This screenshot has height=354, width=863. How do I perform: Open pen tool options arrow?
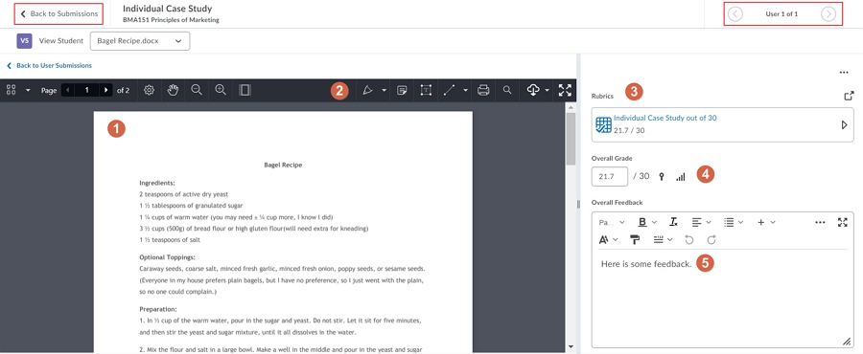click(x=384, y=91)
